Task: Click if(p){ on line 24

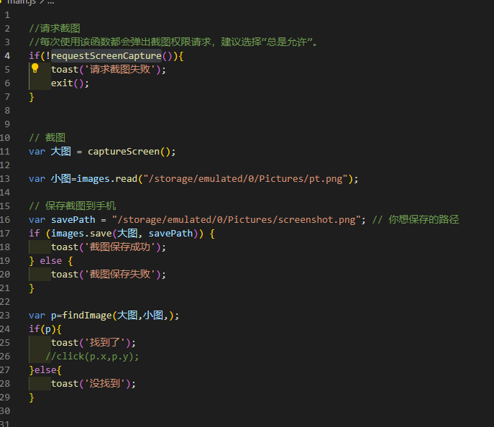Action: click(45, 329)
